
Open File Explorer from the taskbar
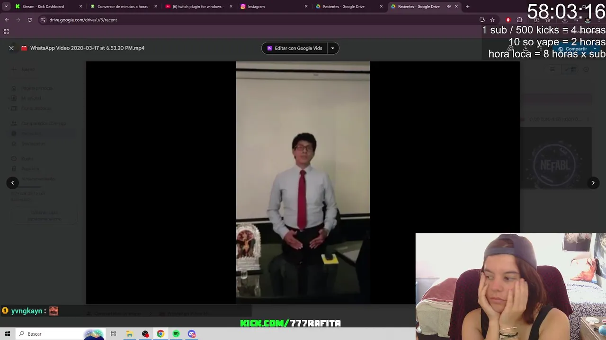click(129, 334)
